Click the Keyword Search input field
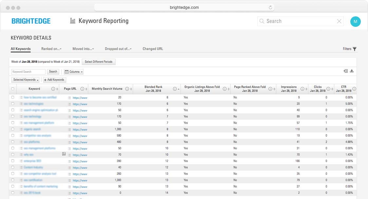This screenshot has width=368, height=199. coord(28,72)
